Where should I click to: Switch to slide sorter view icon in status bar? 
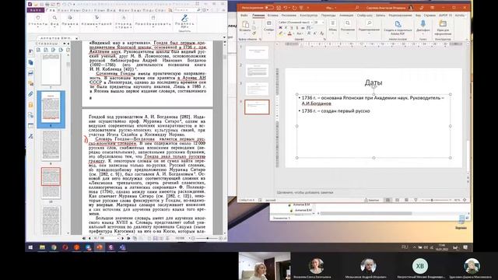point(397,200)
